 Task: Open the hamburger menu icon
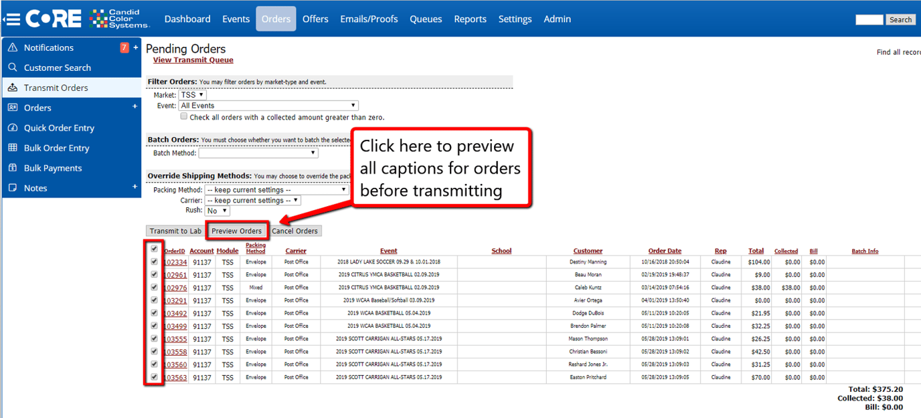[12, 18]
